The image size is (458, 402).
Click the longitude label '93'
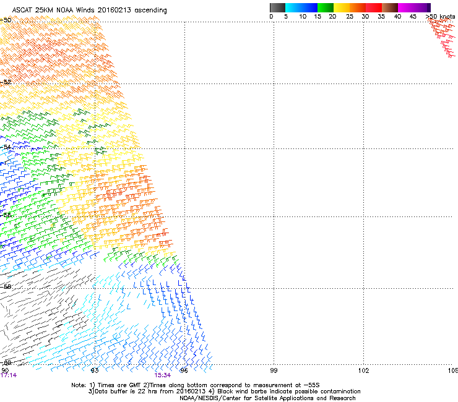(x=95, y=370)
